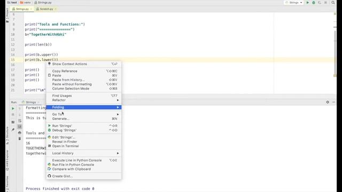Open Run panel settings gear
342x192 pixels.
(328, 102)
